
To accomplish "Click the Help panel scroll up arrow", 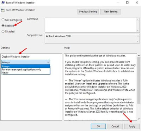I will (139, 55).
